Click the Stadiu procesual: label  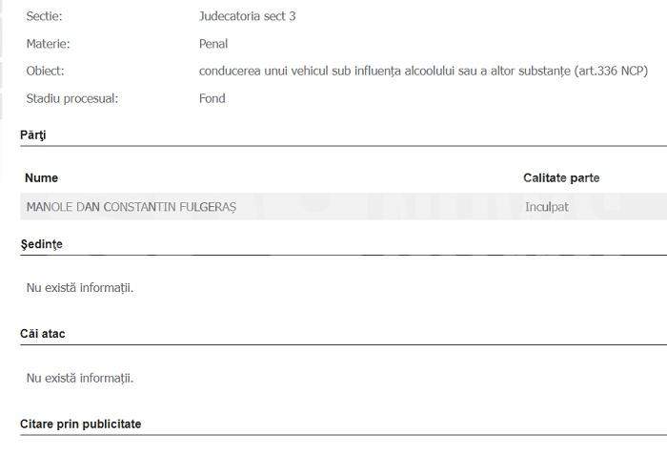click(x=72, y=98)
